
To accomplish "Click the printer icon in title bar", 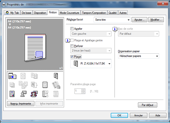I will click(4, 5).
